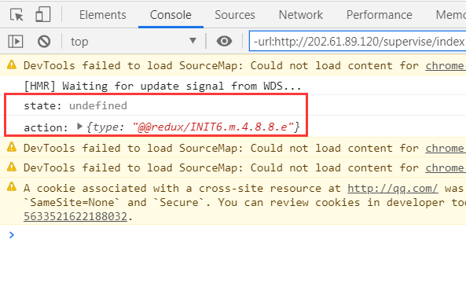The image size is (466, 298).
Task: Open the top JavaScript context dropdown
Action: (134, 42)
